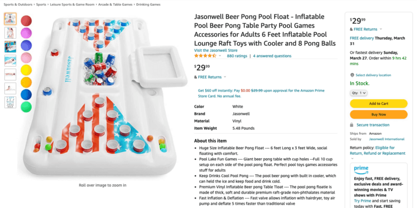Image resolution: width=417 pixels, height=208 pixels.
Task: Open the 880 ratings link
Action: pyautogui.click(x=237, y=56)
